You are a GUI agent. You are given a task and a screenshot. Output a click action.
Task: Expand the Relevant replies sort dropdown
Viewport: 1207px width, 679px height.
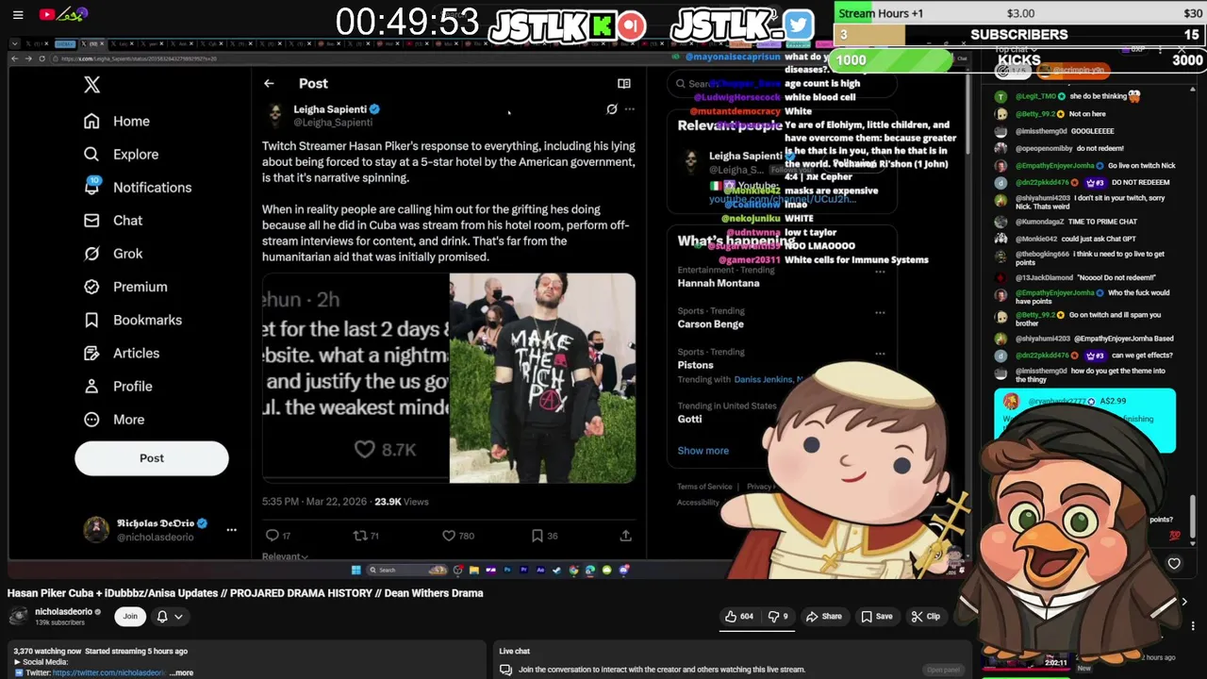pos(285,556)
